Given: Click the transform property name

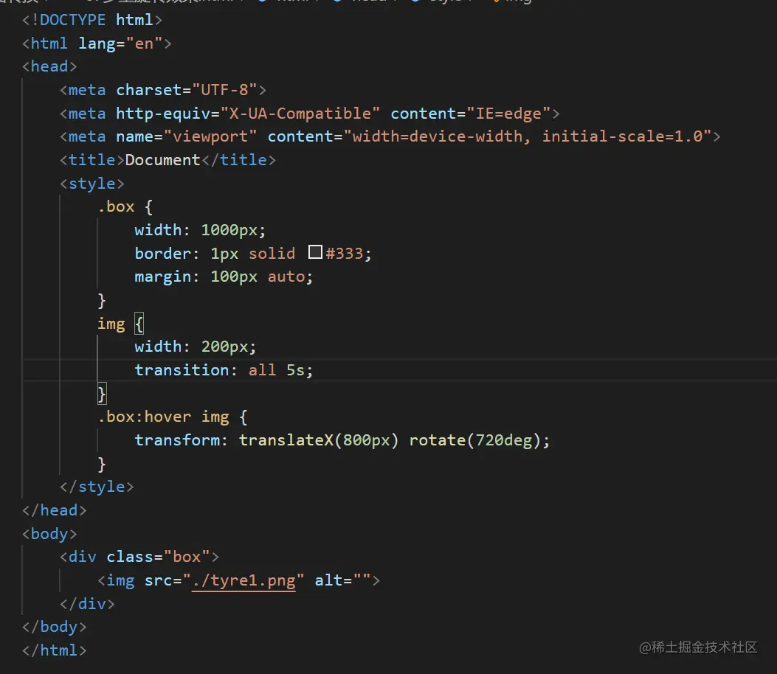Looking at the screenshot, I should click(177, 440).
